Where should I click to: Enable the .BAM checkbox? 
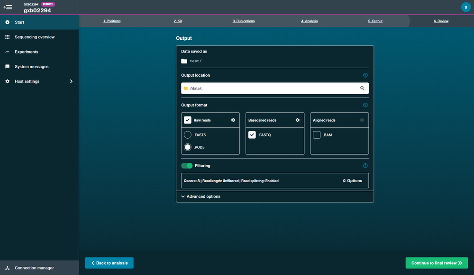pyautogui.click(x=317, y=134)
